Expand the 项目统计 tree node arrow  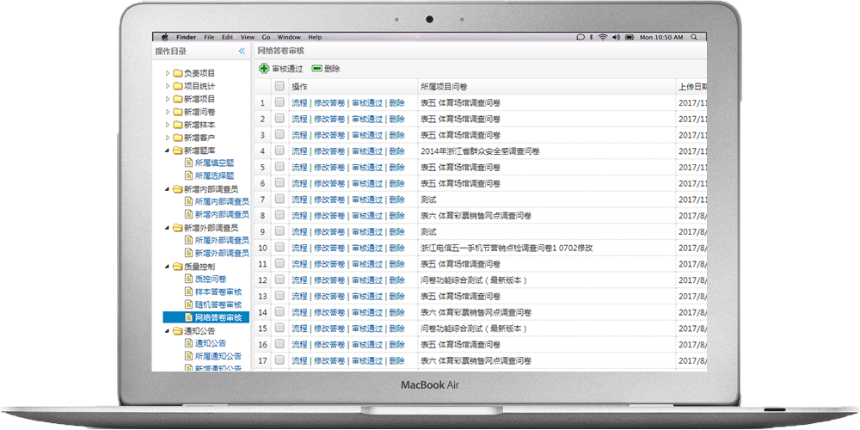(x=168, y=87)
